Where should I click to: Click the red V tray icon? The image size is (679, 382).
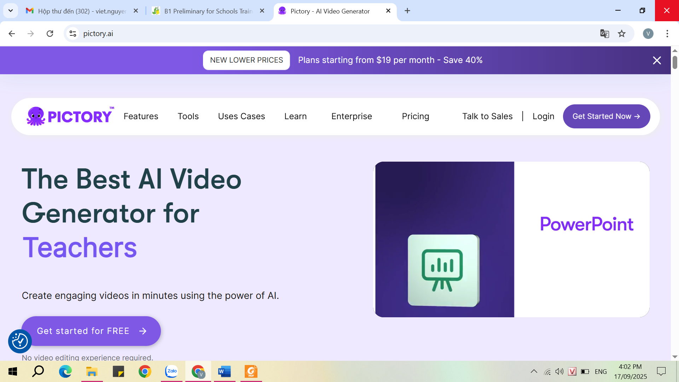pyautogui.click(x=572, y=371)
